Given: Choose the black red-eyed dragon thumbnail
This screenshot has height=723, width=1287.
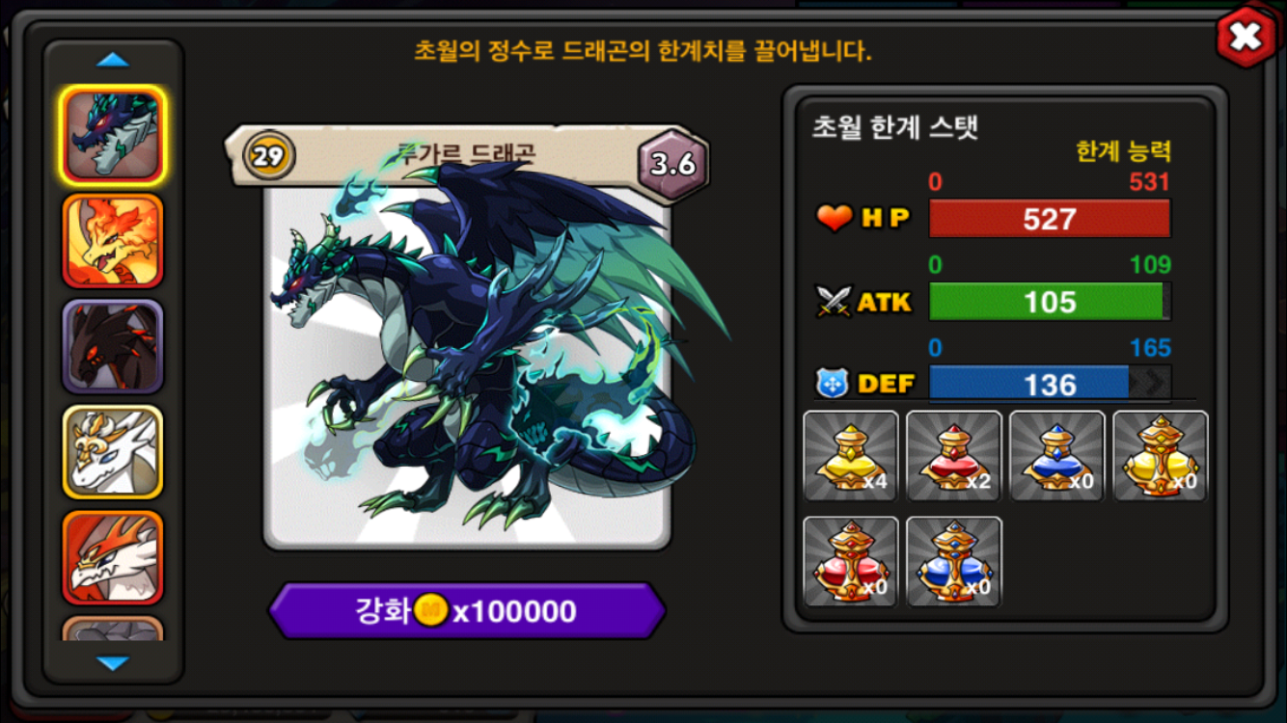Looking at the screenshot, I should point(113,346).
